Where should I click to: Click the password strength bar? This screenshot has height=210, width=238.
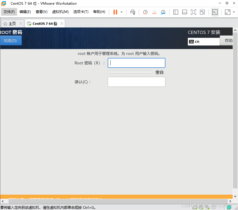click(x=130, y=72)
